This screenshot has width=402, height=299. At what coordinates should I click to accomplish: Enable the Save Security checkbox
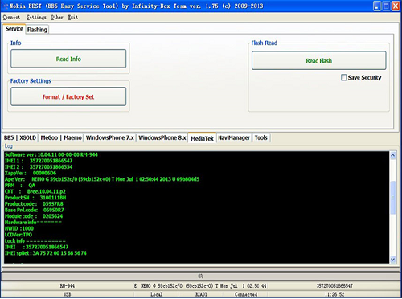point(343,78)
